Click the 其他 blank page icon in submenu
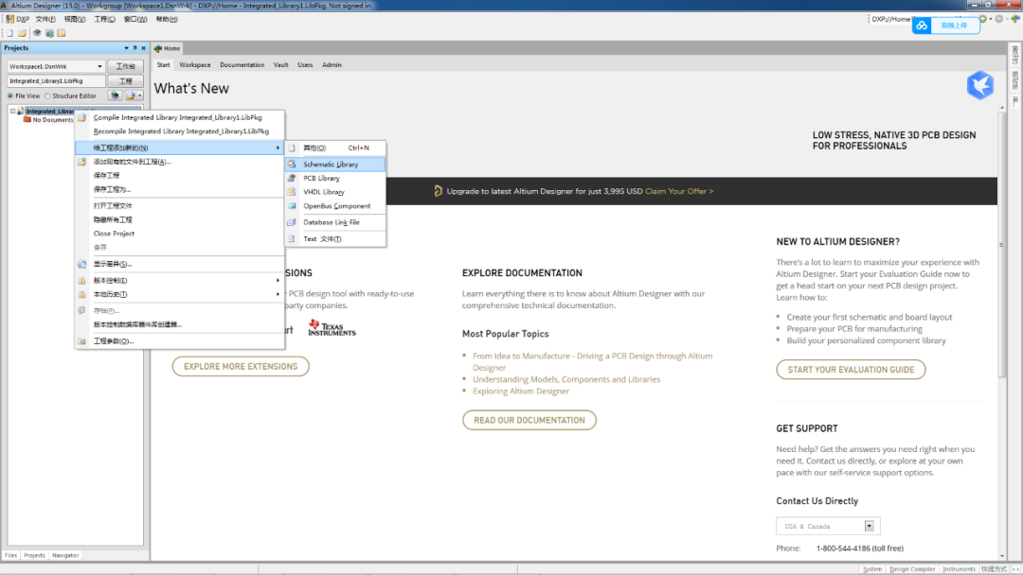1023x575 pixels. tap(292, 148)
